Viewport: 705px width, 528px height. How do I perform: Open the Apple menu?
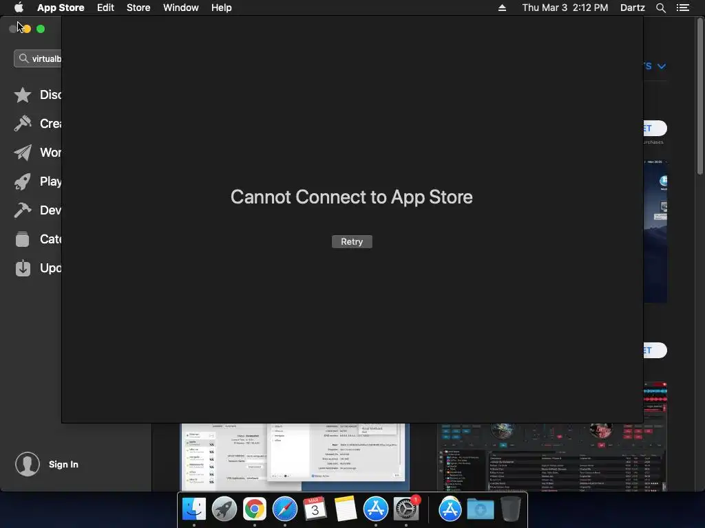(x=19, y=8)
